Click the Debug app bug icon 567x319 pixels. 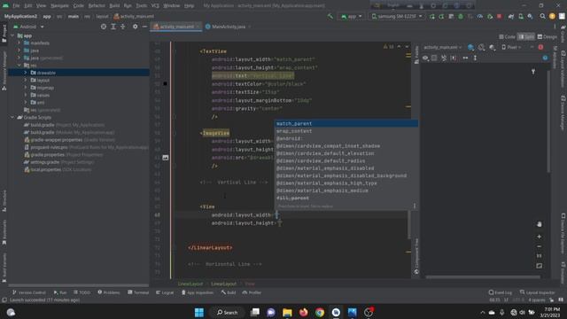pos(461,16)
